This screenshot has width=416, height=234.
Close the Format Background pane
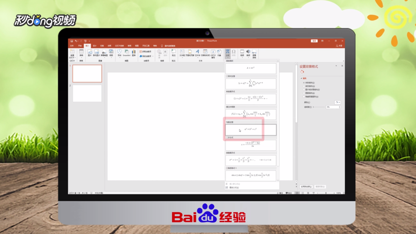[342, 66]
